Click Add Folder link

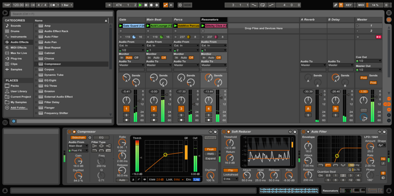19,108
